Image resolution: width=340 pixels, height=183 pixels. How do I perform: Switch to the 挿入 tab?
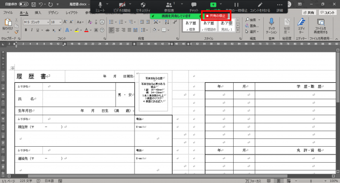(38, 13)
